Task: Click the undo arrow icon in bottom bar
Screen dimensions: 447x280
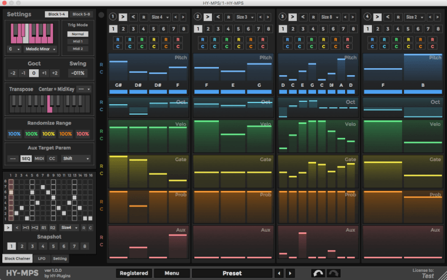Action: 318,273
